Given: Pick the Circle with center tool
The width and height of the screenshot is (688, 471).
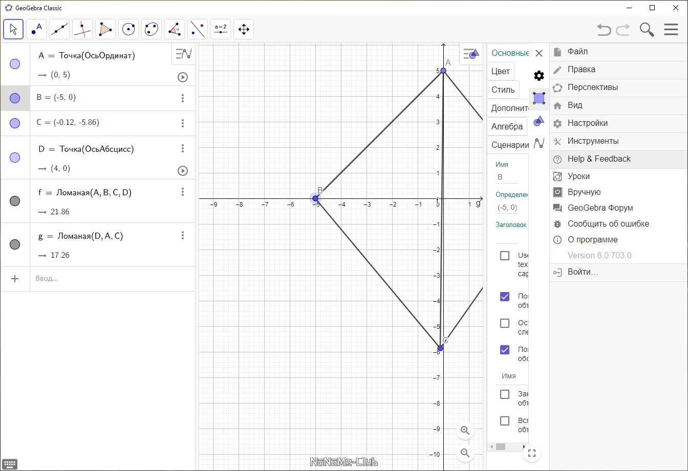Looking at the screenshot, I should pyautogui.click(x=128, y=29).
